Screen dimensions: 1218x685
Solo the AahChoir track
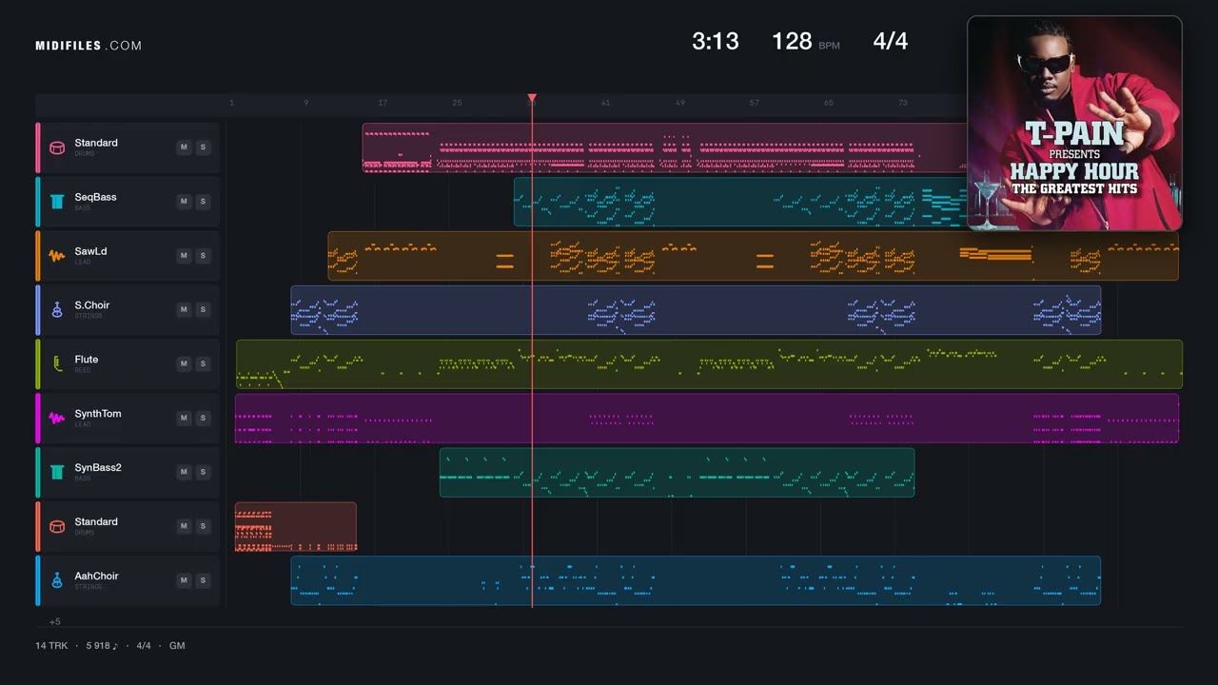[x=203, y=580]
